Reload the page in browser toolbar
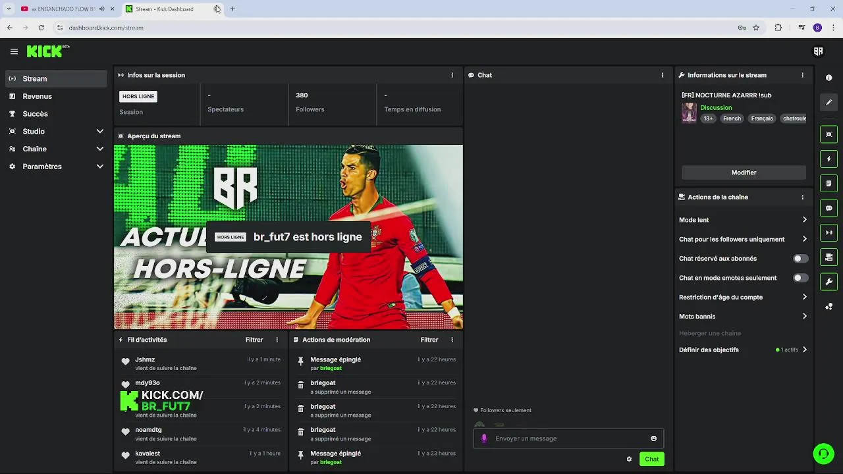 (41, 28)
